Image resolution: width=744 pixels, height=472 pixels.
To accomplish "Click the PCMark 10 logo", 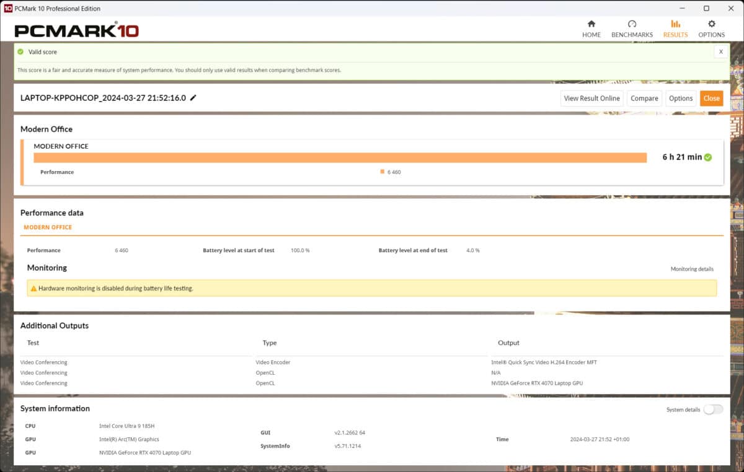I will coord(76,30).
